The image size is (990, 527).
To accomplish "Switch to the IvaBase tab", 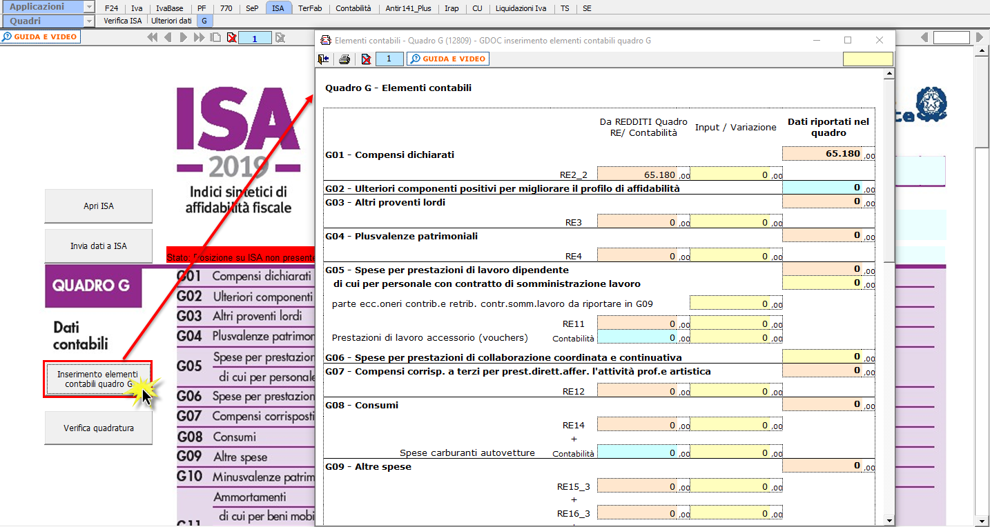I will [170, 8].
